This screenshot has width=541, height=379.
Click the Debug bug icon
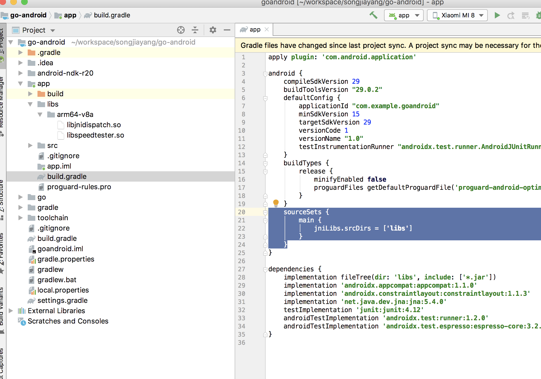point(538,15)
